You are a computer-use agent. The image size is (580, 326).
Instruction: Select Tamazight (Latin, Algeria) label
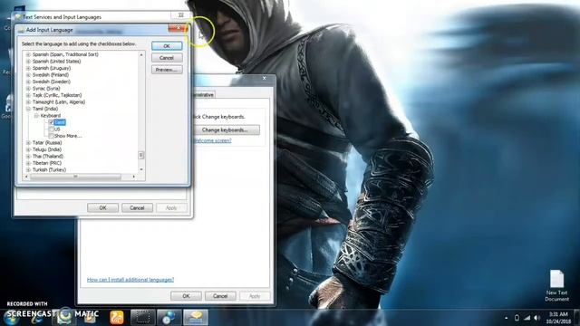58,102
